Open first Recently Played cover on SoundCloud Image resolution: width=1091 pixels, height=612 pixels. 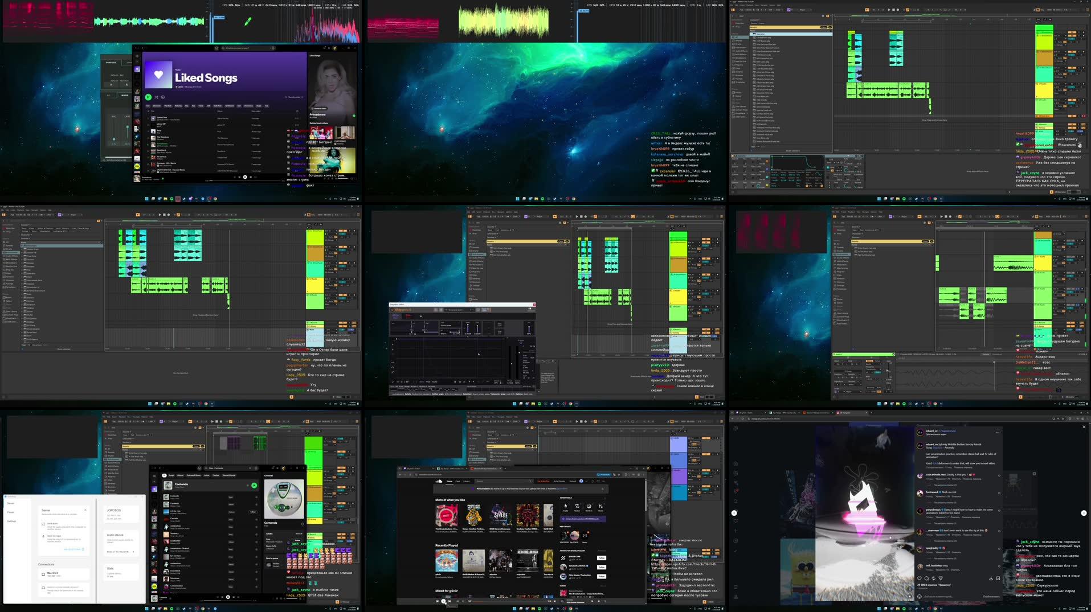447,561
